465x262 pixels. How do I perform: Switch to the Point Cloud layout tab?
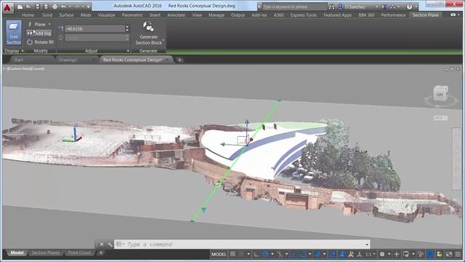coord(79,253)
